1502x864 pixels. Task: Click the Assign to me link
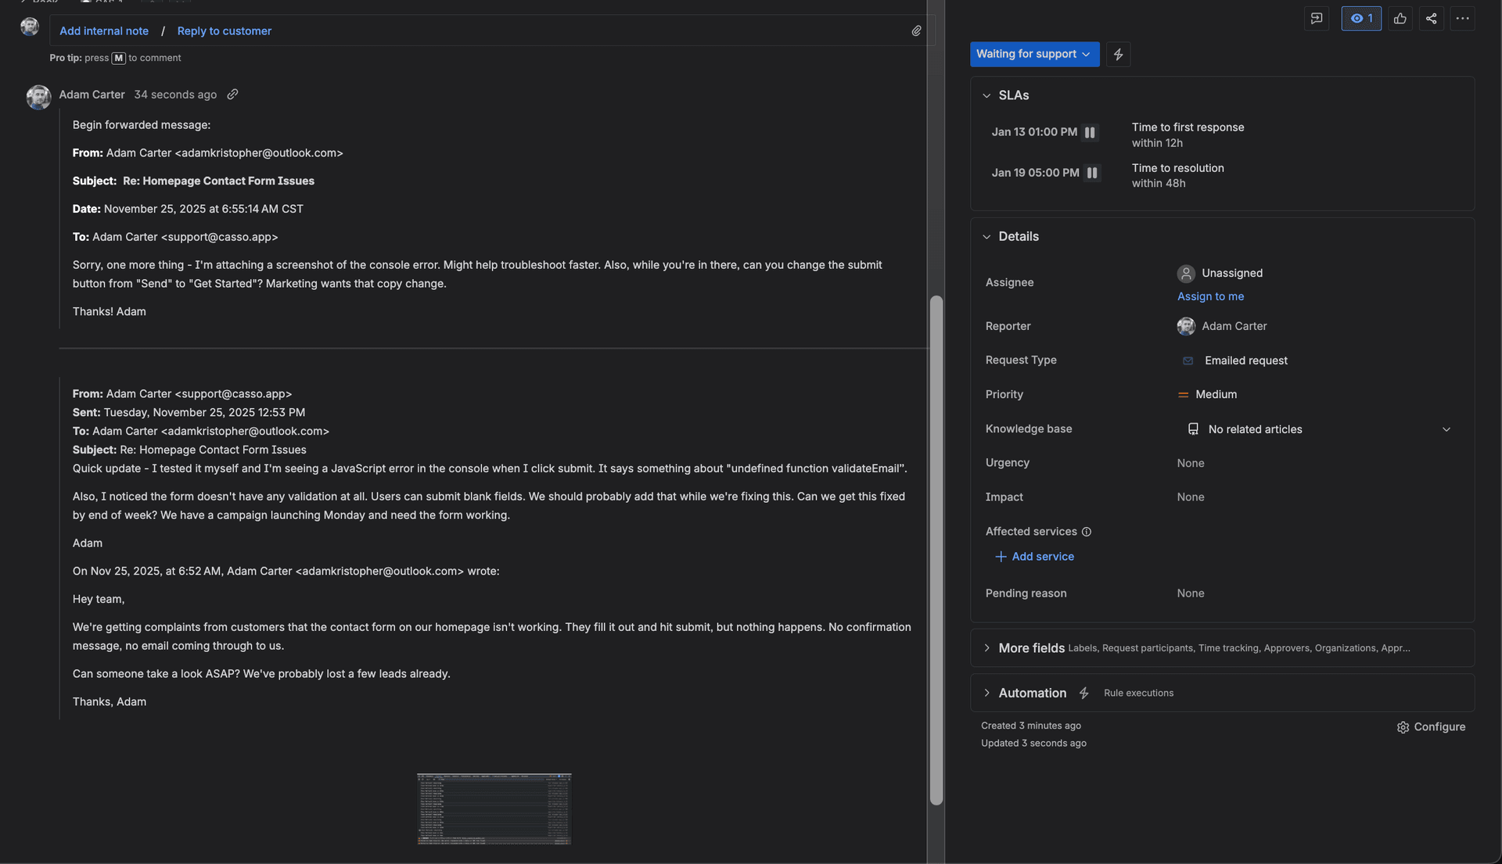(1210, 296)
